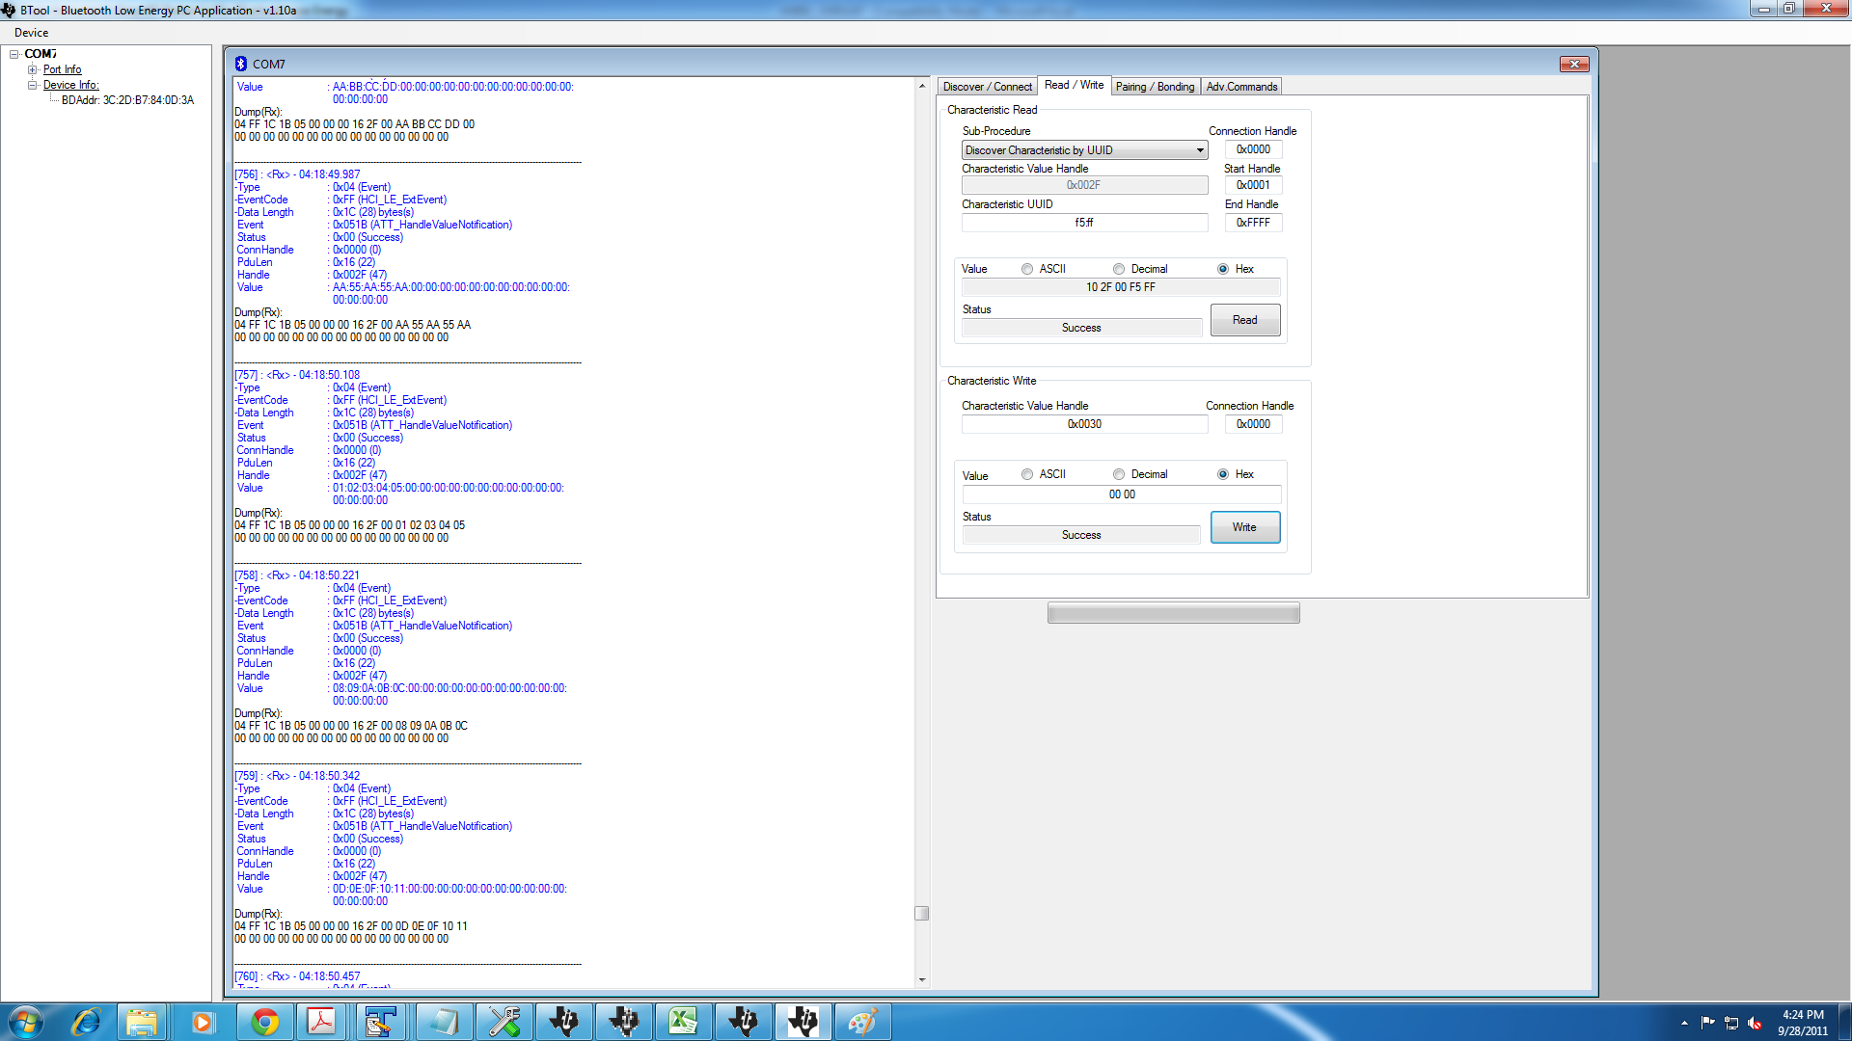
Task: Open Google Chrome from the taskbar
Action: (x=264, y=1022)
